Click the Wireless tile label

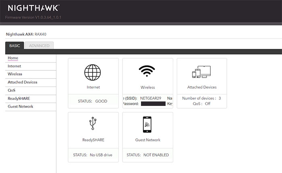148,87
